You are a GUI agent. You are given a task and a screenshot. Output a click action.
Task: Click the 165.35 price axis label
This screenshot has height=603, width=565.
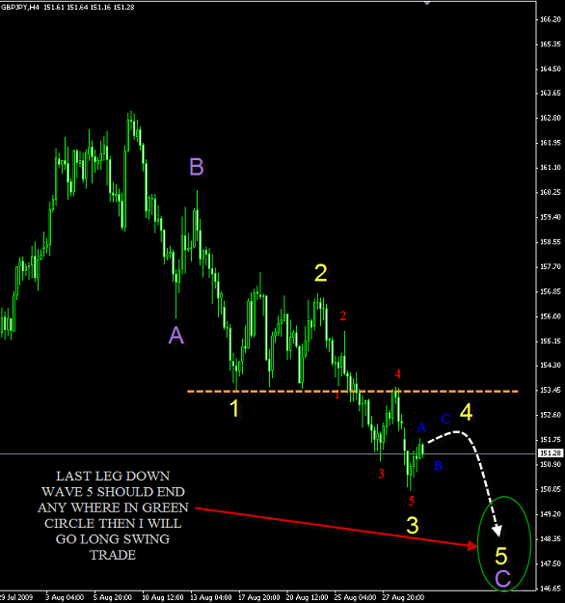[551, 44]
